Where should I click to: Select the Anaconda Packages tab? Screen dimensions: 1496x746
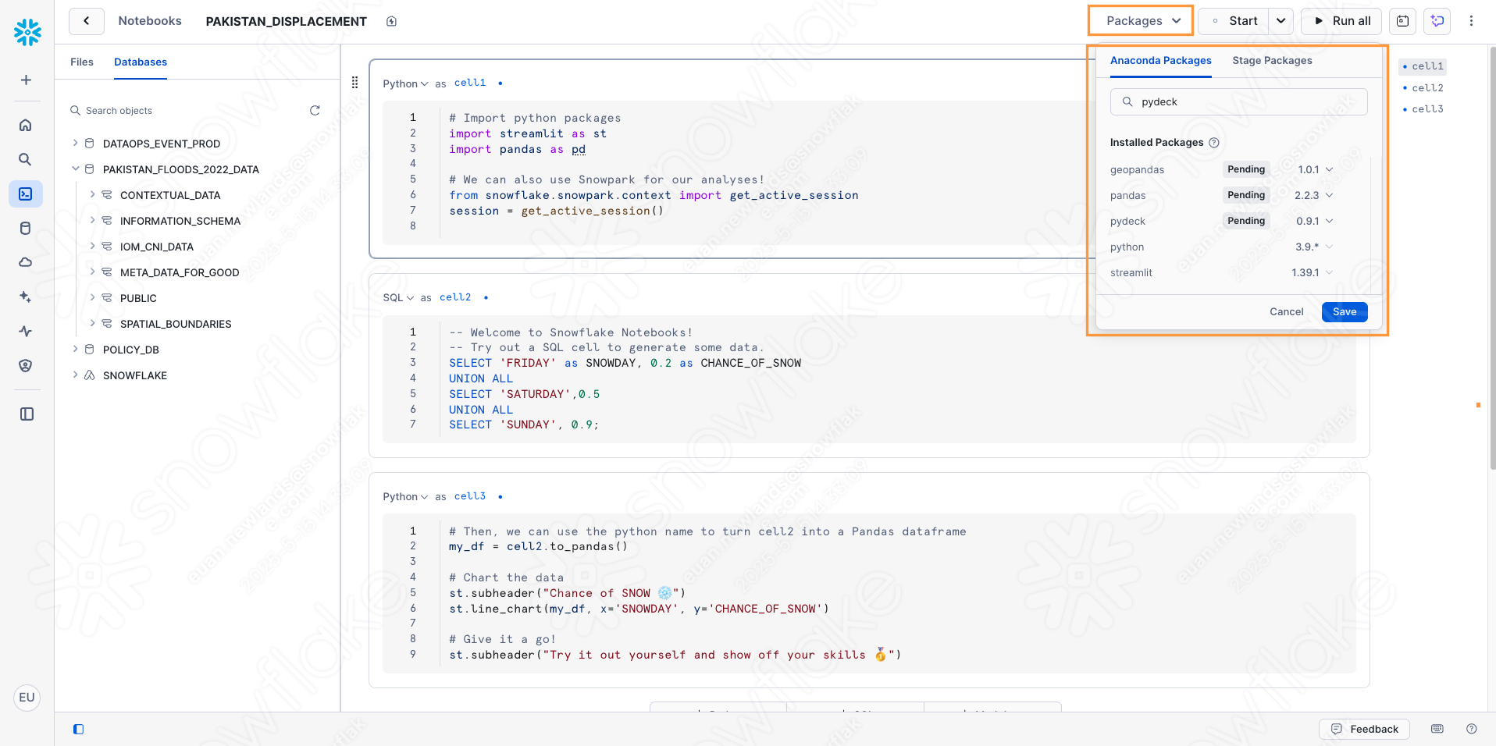pos(1160,60)
